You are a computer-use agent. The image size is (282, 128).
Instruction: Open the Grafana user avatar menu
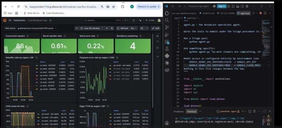pos(159,20)
